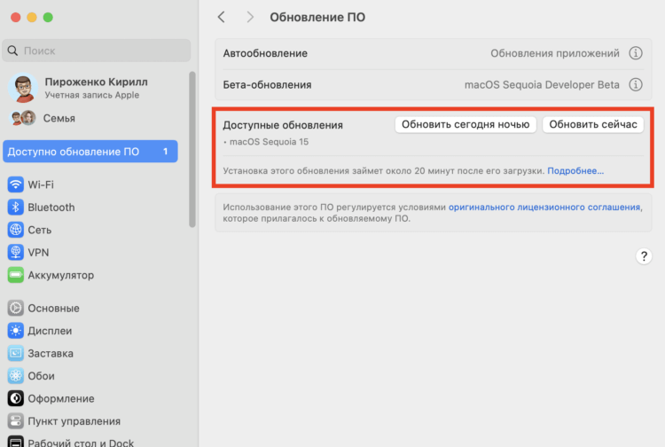This screenshot has width=665, height=447.
Task: Click Доступные обновления heading
Action: coord(283,125)
